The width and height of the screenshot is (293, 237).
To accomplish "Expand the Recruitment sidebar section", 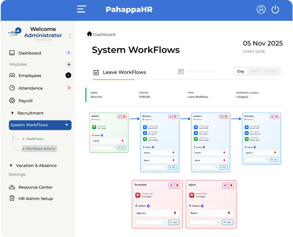I will pos(12,113).
